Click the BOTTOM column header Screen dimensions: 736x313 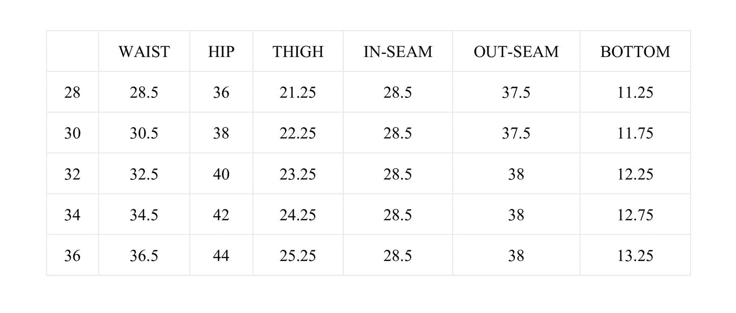(x=635, y=51)
